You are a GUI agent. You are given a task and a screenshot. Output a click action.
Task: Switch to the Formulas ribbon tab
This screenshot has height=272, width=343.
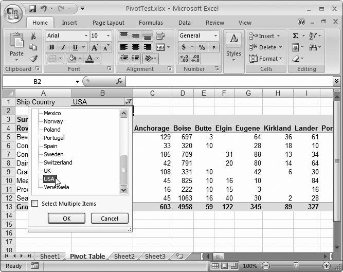pyautogui.click(x=151, y=23)
